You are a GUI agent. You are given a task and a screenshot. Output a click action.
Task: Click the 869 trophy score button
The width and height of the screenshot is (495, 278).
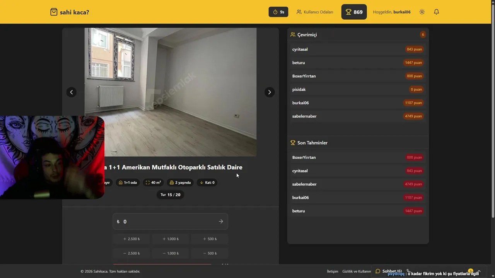coord(354,12)
